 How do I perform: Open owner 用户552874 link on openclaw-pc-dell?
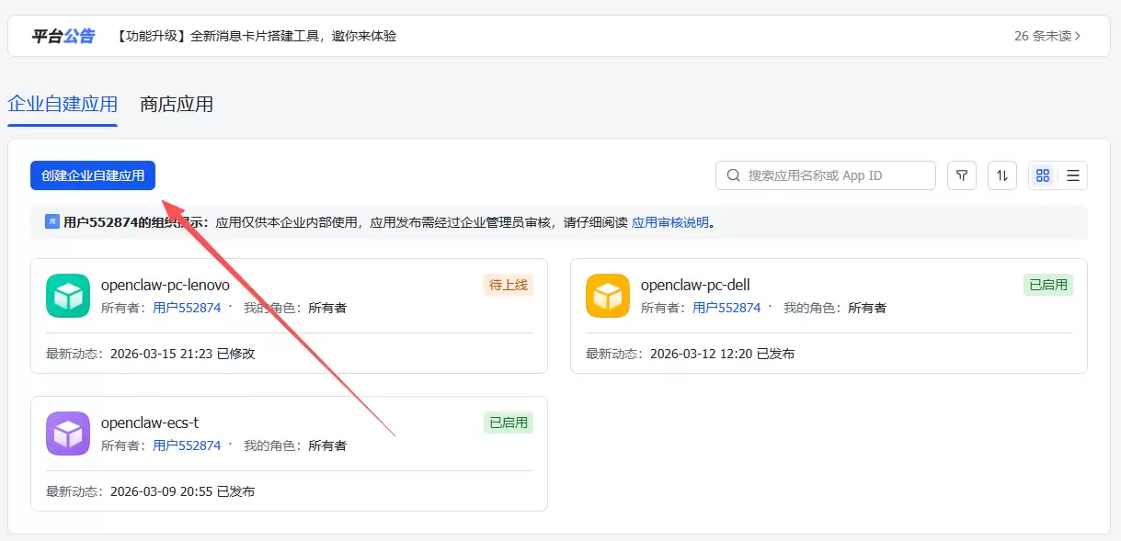click(726, 308)
